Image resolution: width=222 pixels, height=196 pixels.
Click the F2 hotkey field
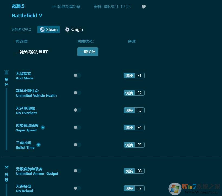click(139, 93)
